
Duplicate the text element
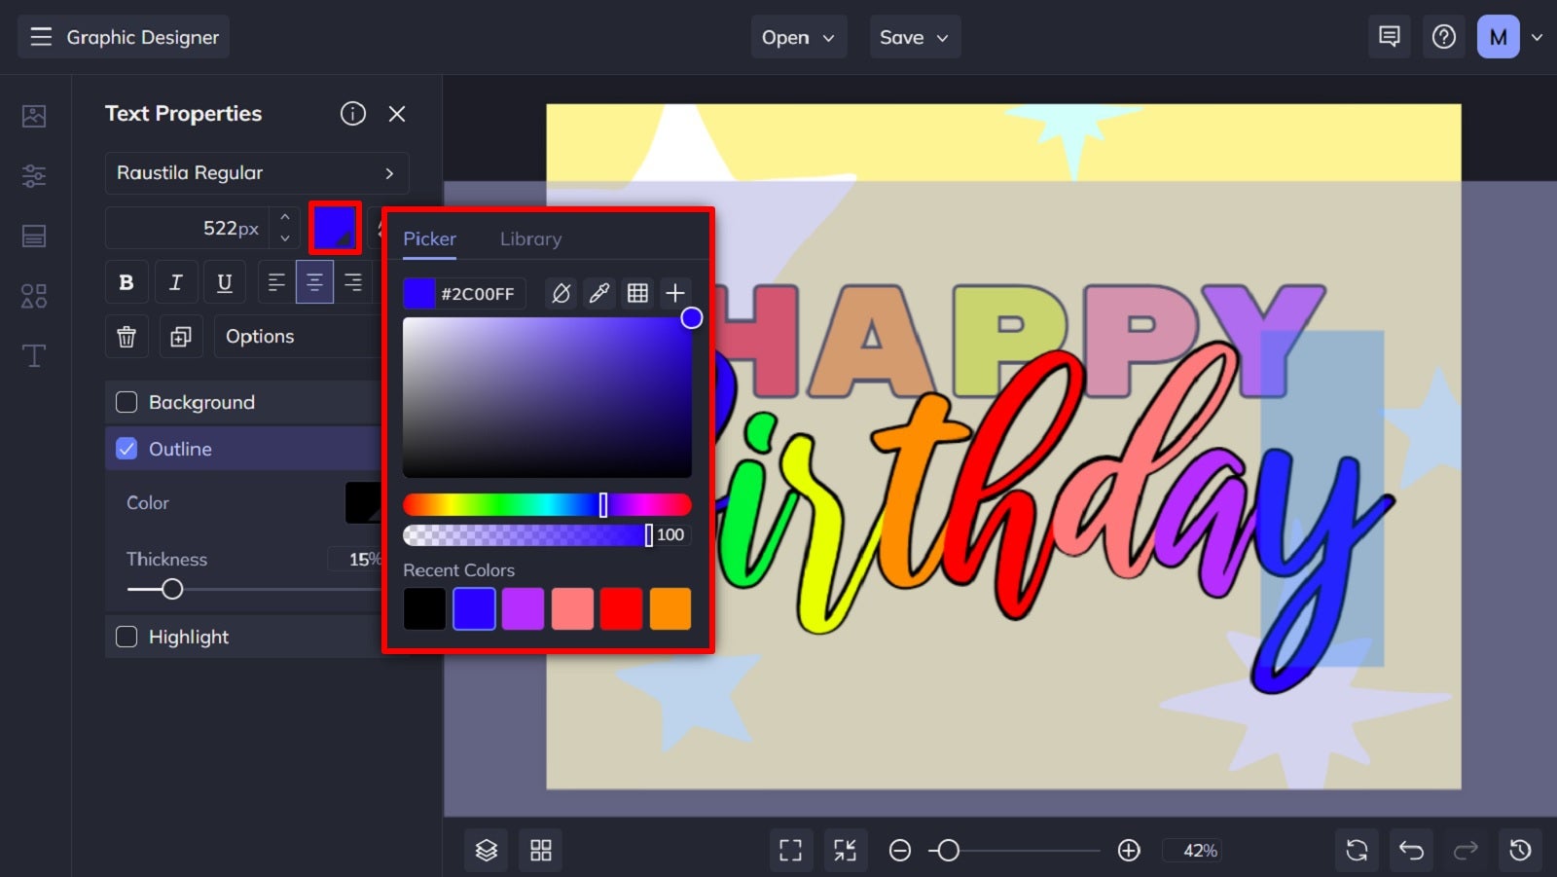pyautogui.click(x=178, y=336)
